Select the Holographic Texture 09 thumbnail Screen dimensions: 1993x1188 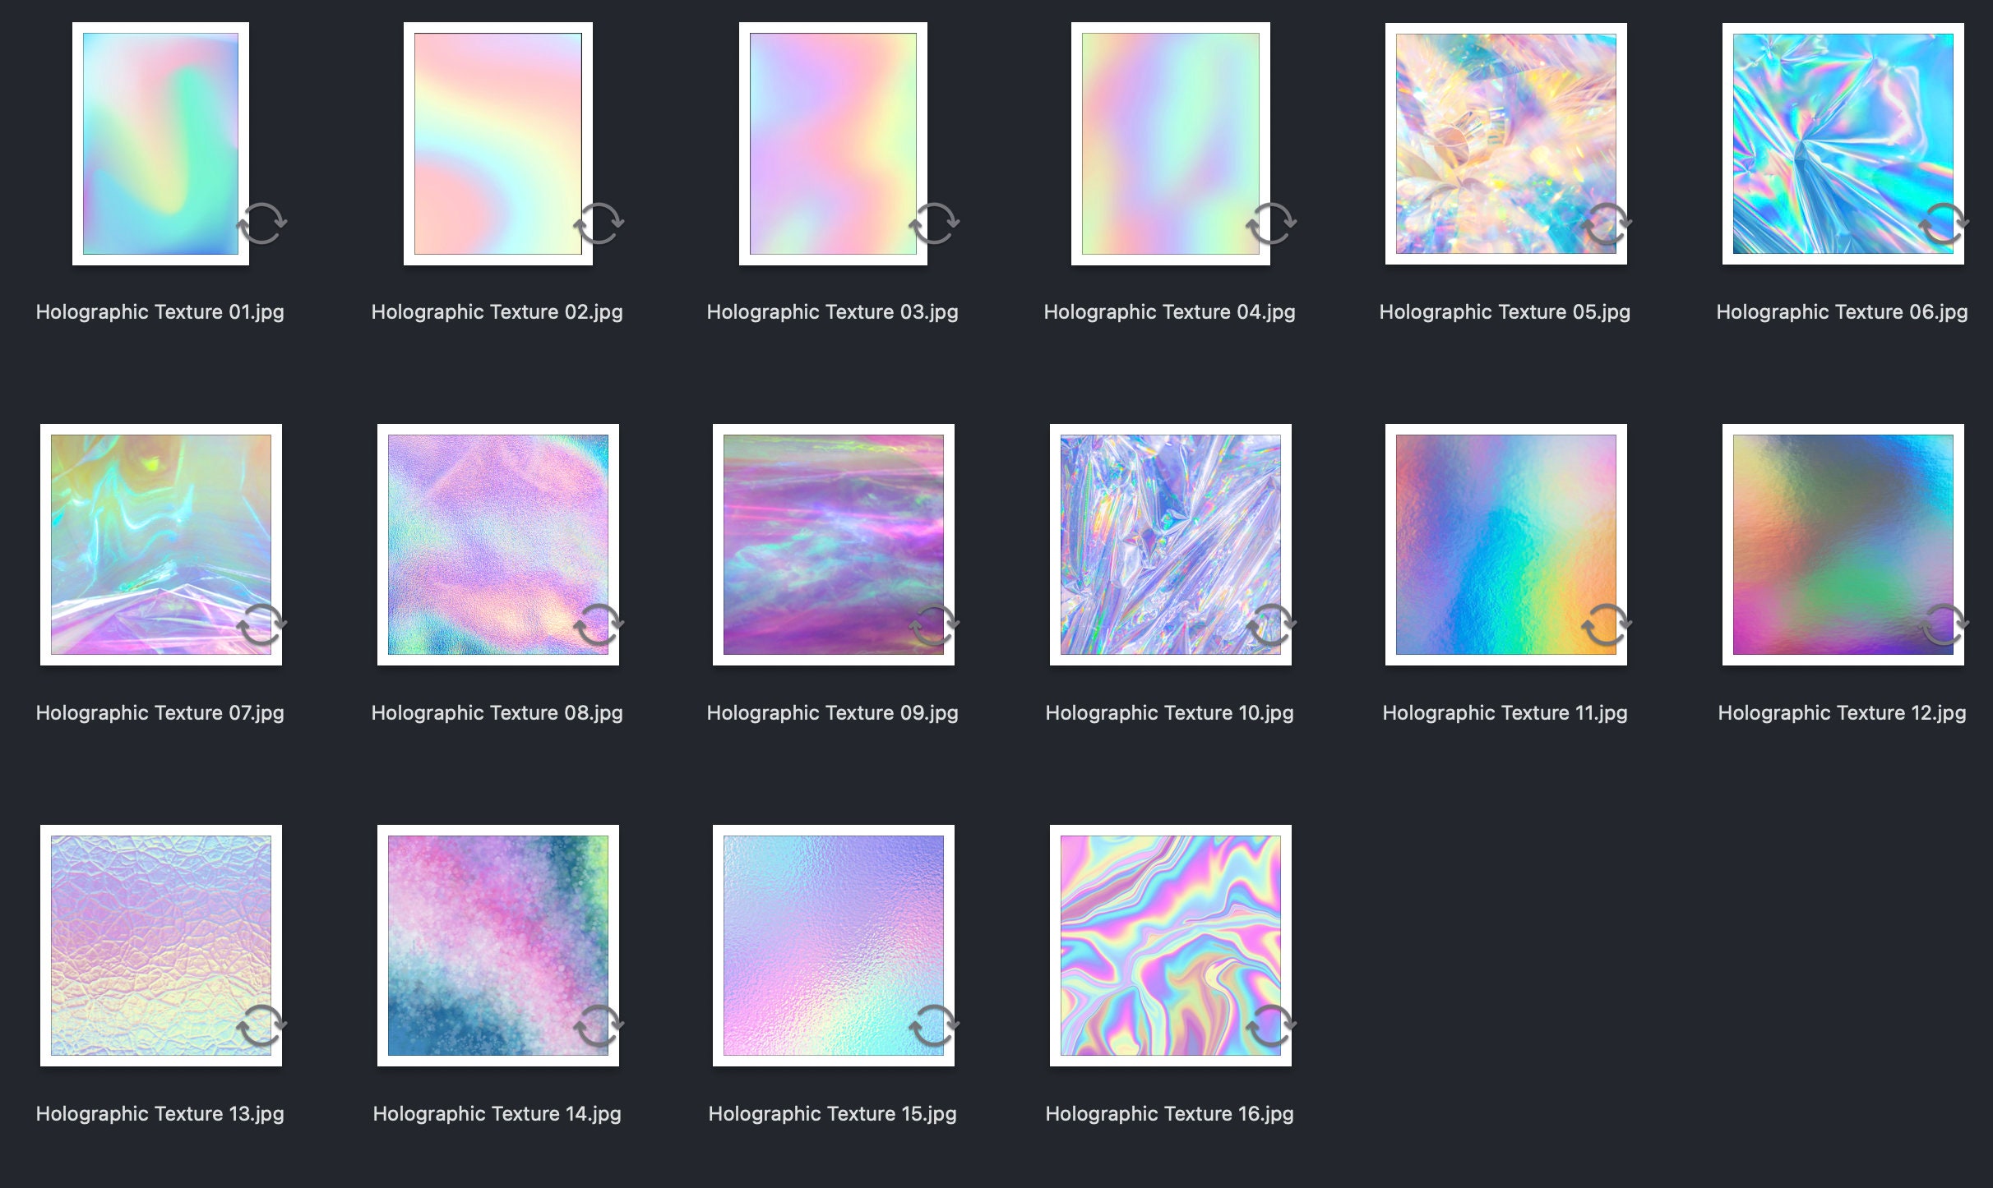pos(833,542)
